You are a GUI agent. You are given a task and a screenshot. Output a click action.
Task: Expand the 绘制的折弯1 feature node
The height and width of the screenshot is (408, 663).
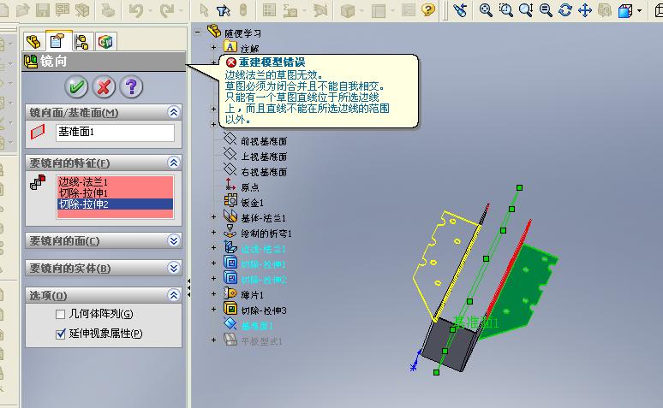pyautogui.click(x=214, y=233)
